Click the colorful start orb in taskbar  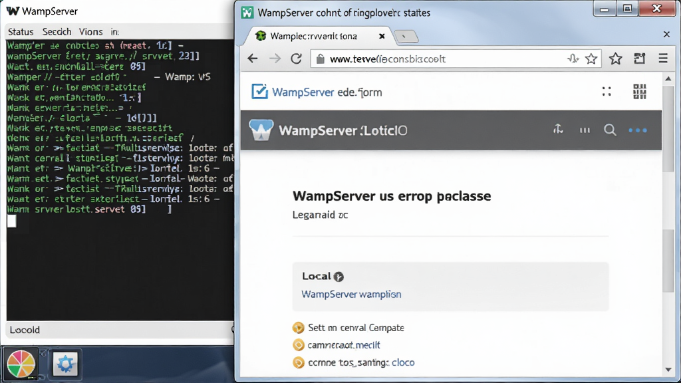pyautogui.click(x=21, y=364)
